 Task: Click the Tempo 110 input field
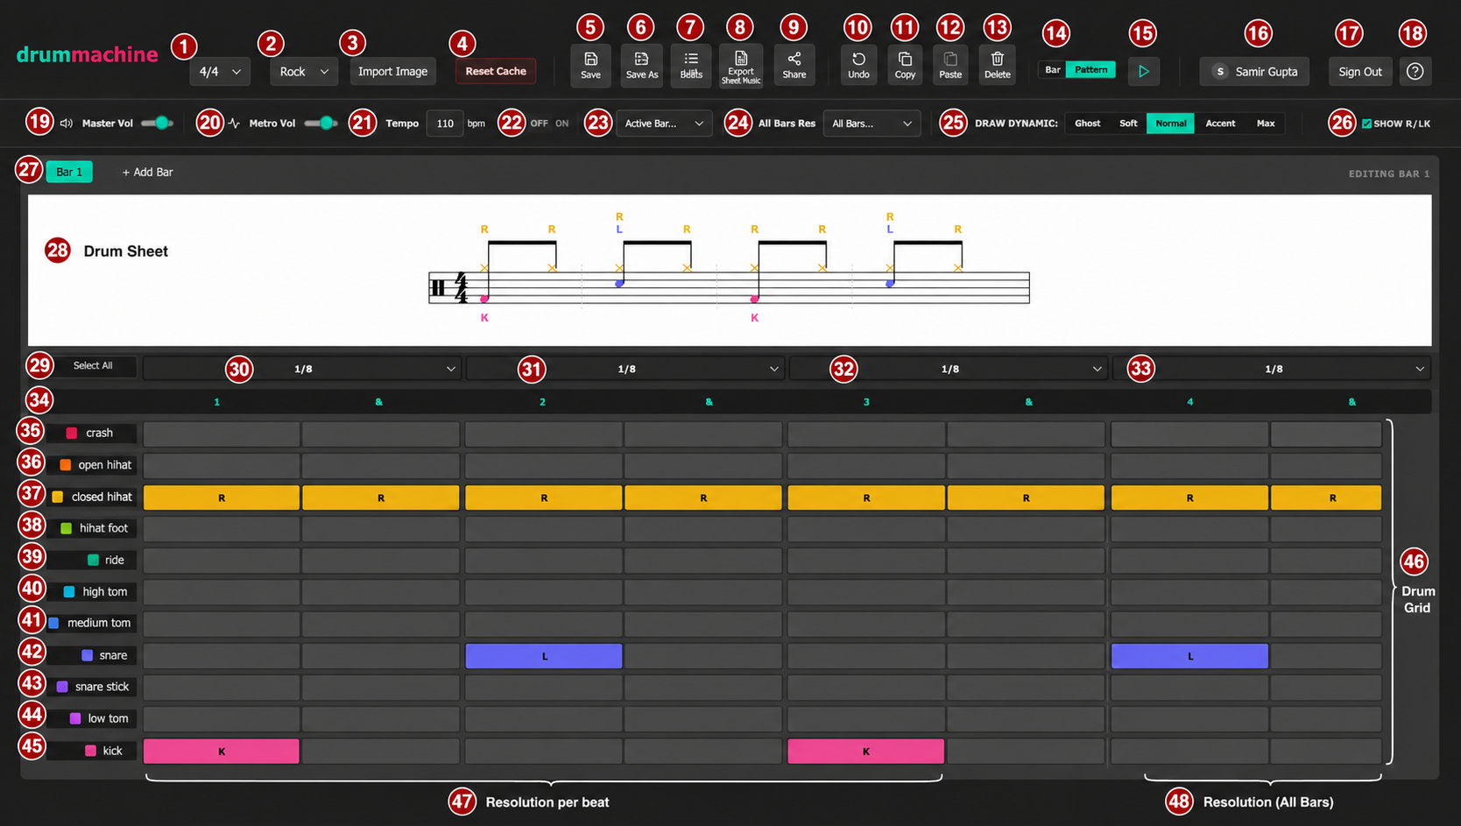[445, 124]
